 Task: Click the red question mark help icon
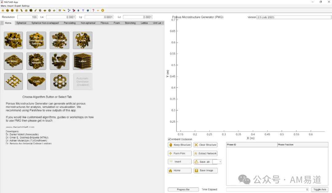tap(93, 10)
